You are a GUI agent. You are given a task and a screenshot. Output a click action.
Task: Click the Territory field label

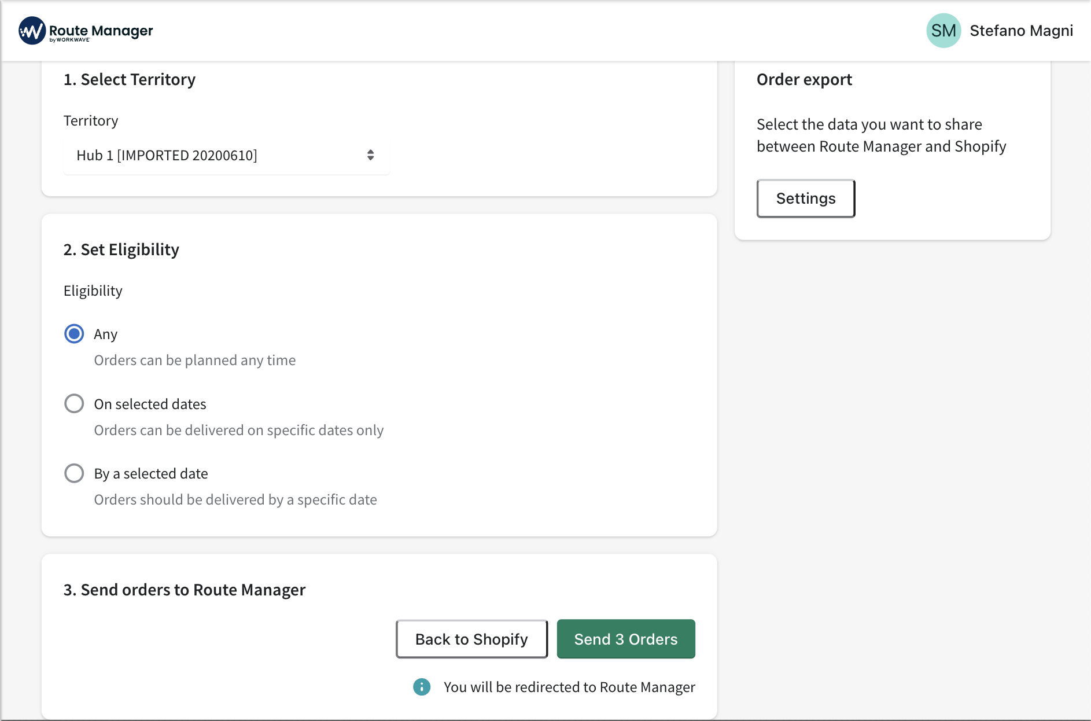91,120
